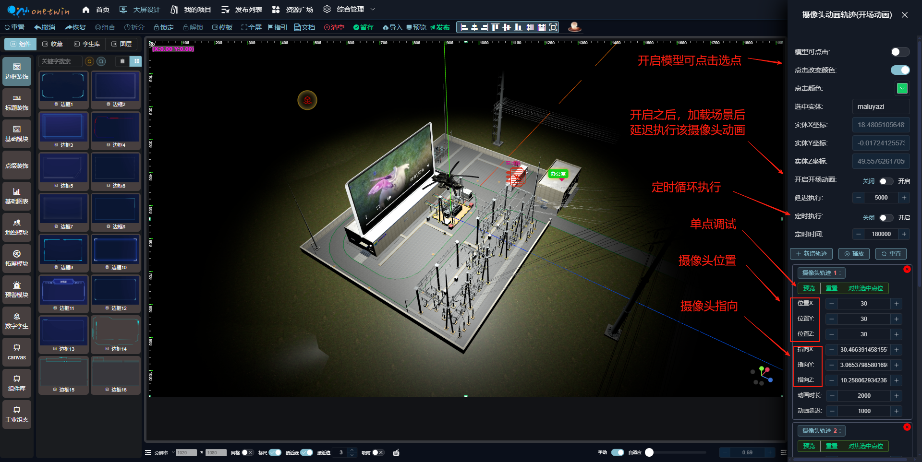Toggle the 网格 grid switch
This screenshot has width=922, height=462.
pos(247,452)
